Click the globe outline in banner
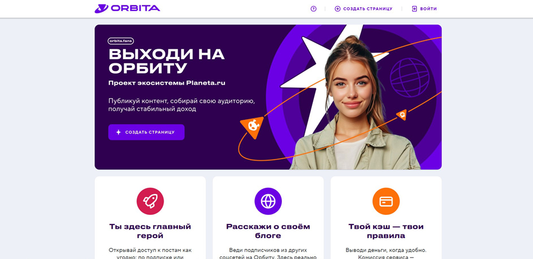The height and width of the screenshot is (259, 533). pyautogui.click(x=409, y=78)
